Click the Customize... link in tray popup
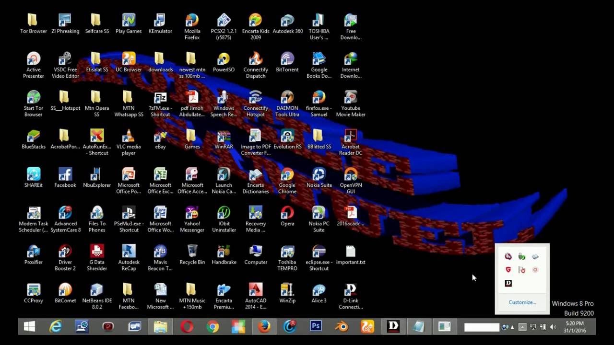614x345 pixels. click(x=522, y=302)
